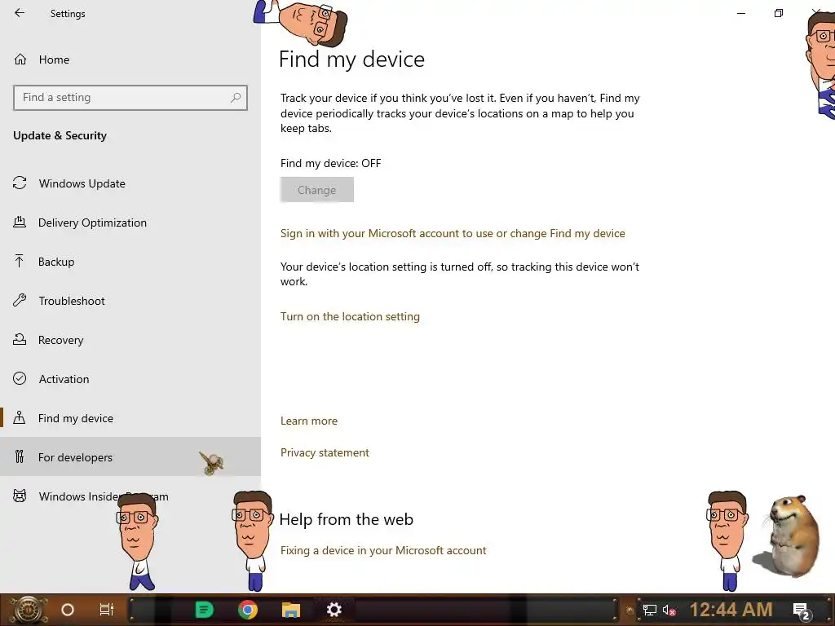The image size is (835, 626).
Task: Open the Troubleshoot section
Action: pyautogui.click(x=130, y=301)
